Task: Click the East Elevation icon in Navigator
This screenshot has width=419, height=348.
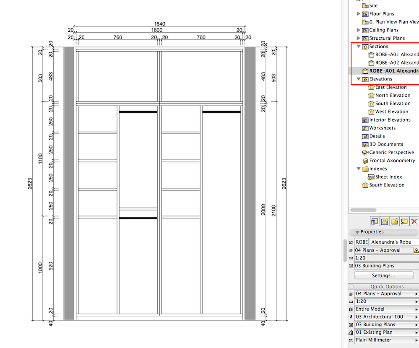Action: tap(371, 87)
